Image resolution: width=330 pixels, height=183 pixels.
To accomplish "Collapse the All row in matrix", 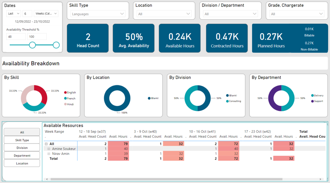I will pos(46,144).
